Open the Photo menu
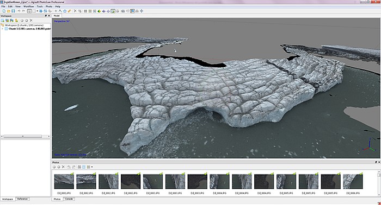Screen dimensions: 381x205 pos(49,7)
